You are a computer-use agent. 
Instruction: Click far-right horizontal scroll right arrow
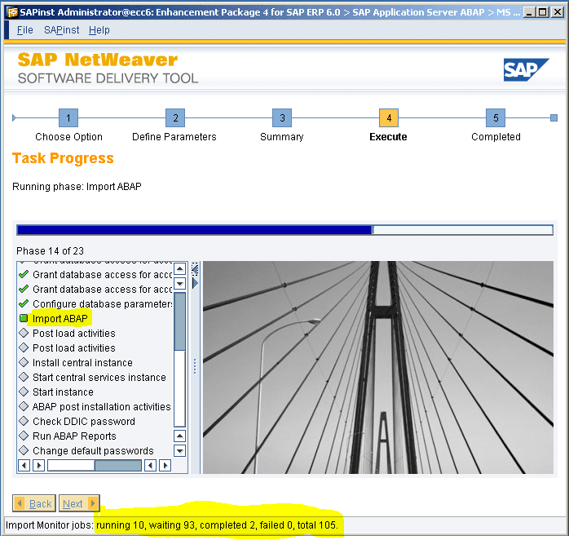(165, 465)
